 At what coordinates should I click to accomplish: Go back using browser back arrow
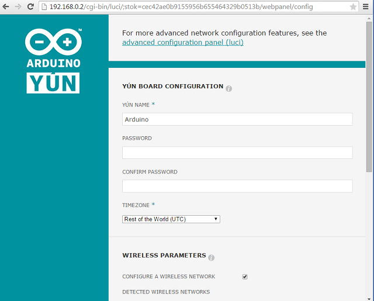click(5, 6)
